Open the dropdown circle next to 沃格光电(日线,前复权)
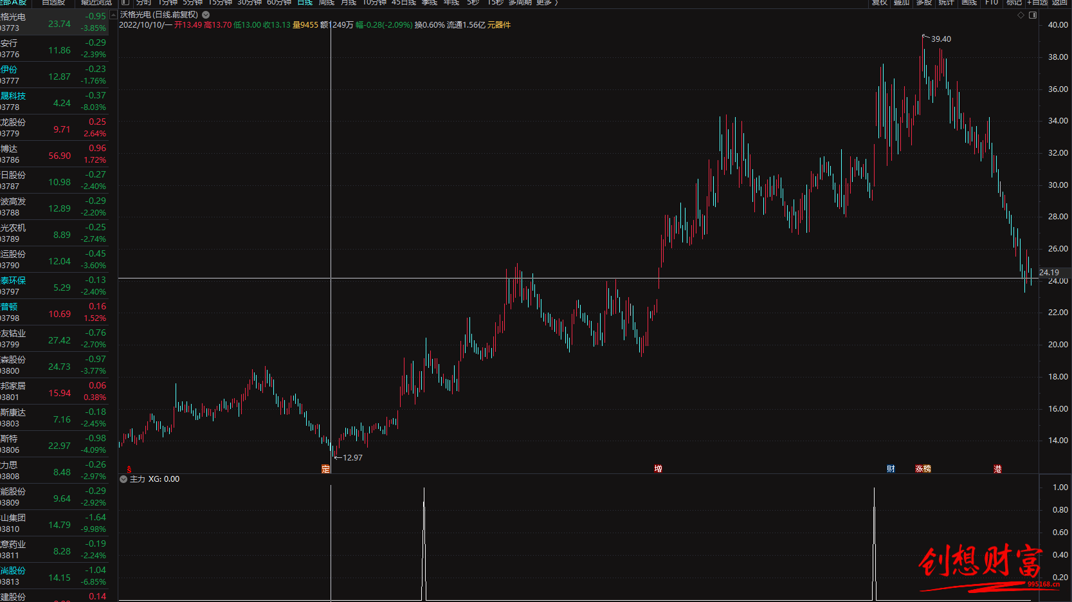The height and width of the screenshot is (602, 1072). (206, 14)
